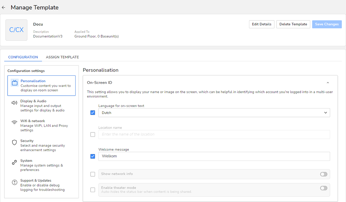The image size is (346, 202).
Task: Select the Personalisation TV icon
Action: click(x=15, y=83)
